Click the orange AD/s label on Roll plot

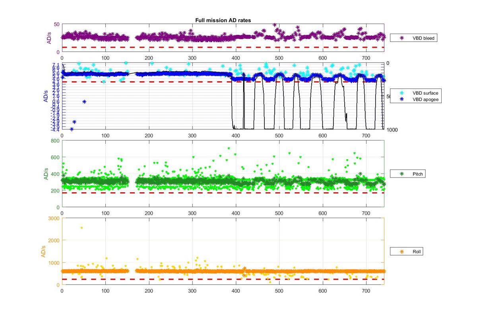44,252
